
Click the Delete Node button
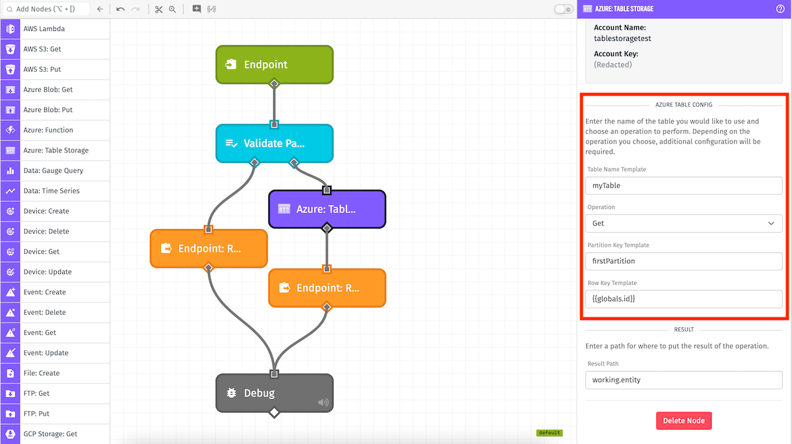[x=684, y=421]
